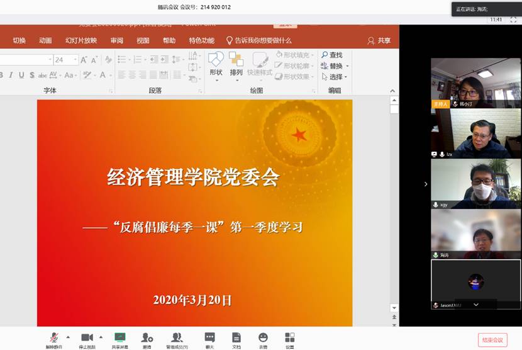The height and width of the screenshot is (350, 522).
Task: Open the Shapes gallery dropdown
Action: pos(216,65)
